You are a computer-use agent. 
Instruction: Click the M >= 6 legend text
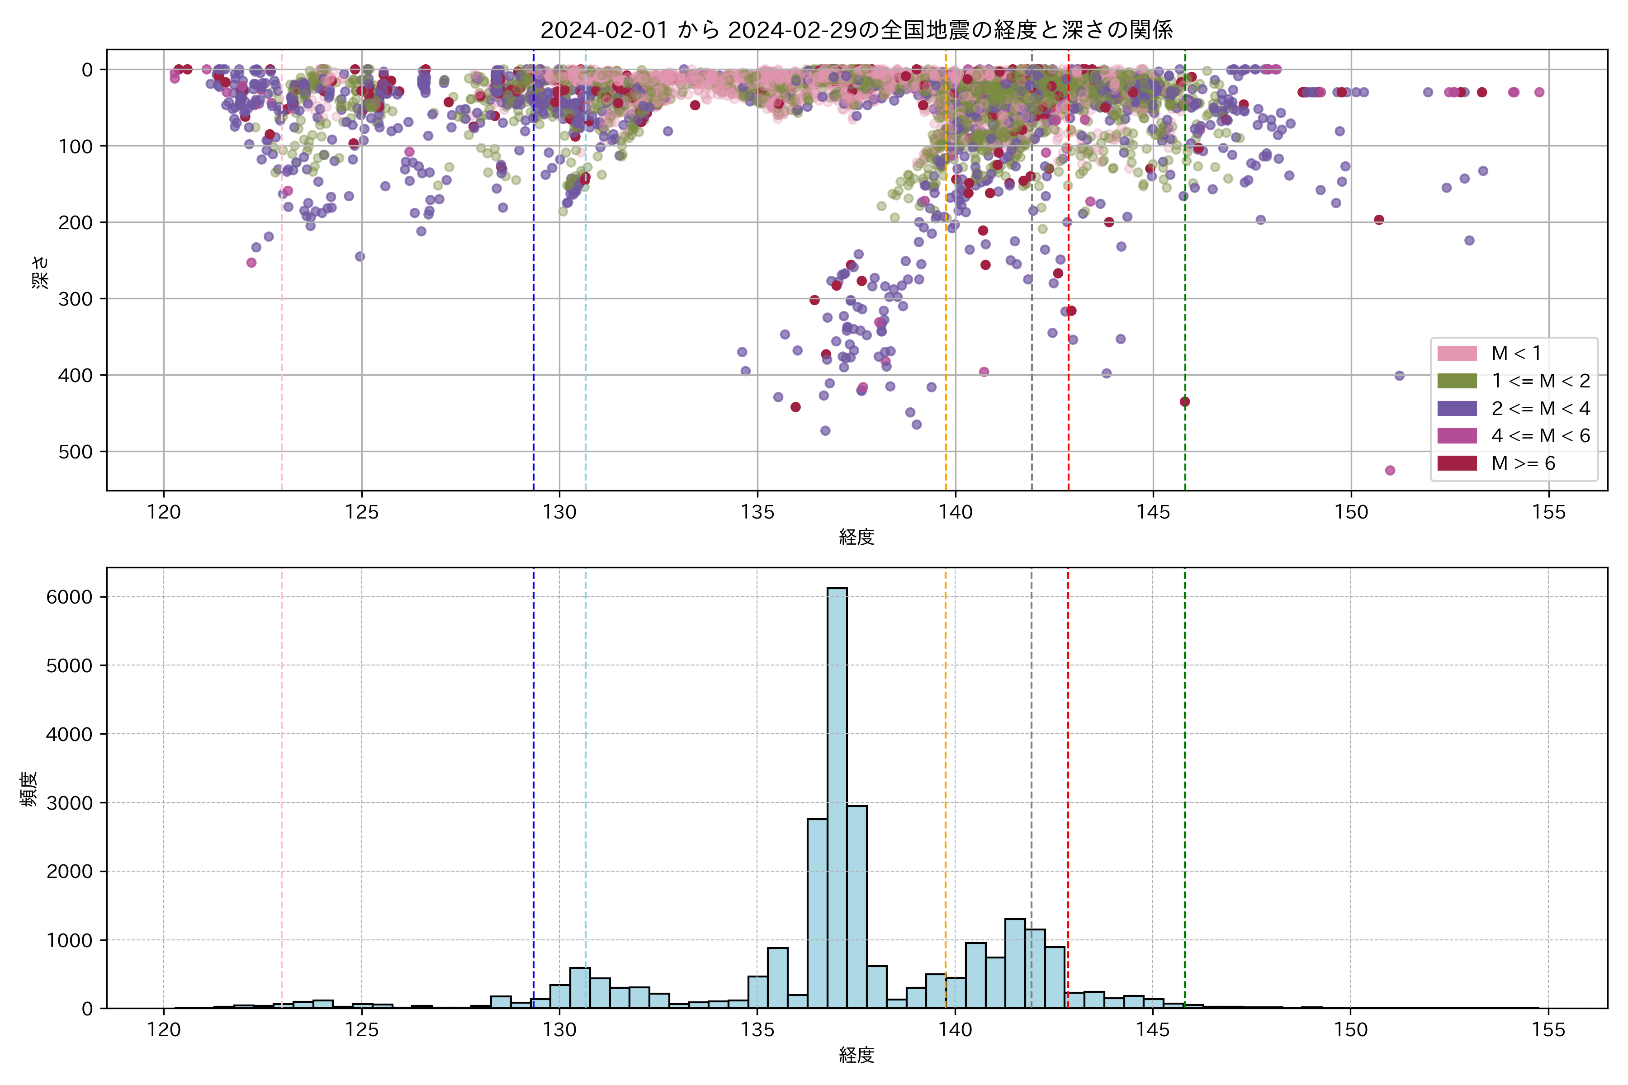point(1523,464)
